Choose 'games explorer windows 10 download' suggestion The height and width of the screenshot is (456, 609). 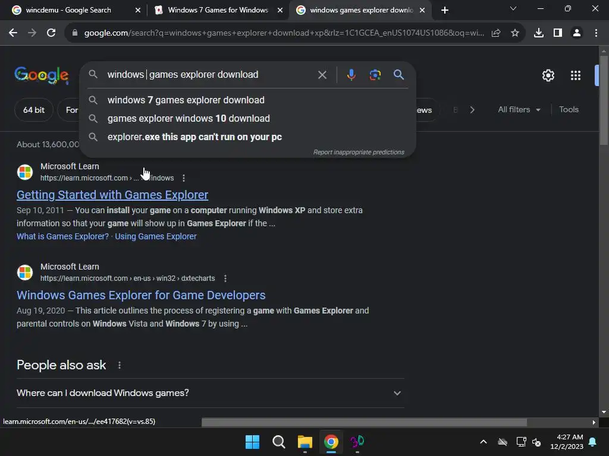(248, 119)
